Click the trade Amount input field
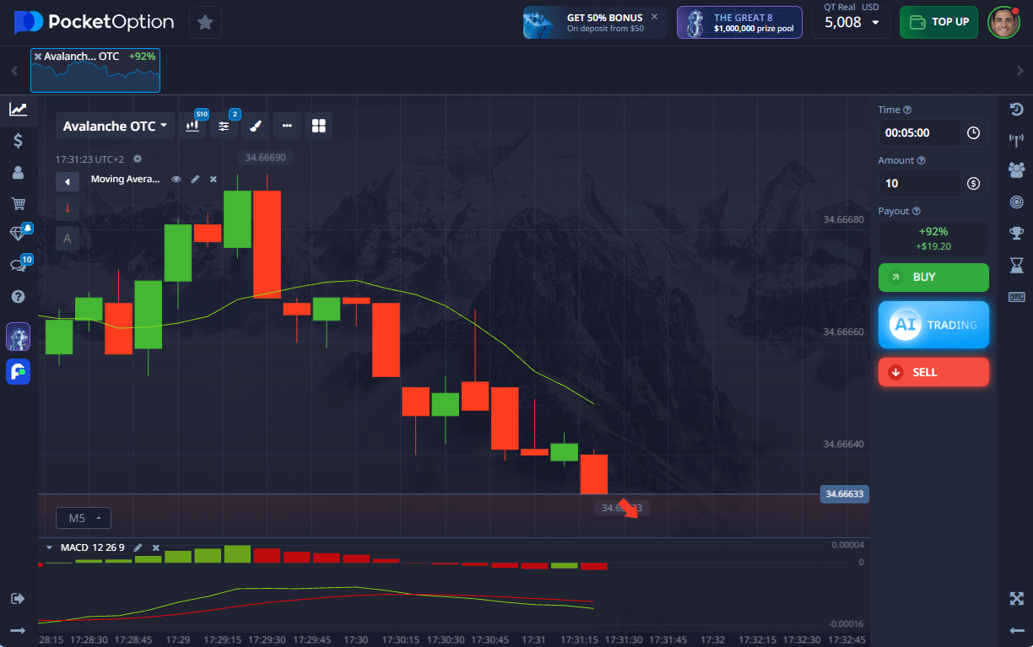The image size is (1033, 647). pyautogui.click(x=920, y=183)
